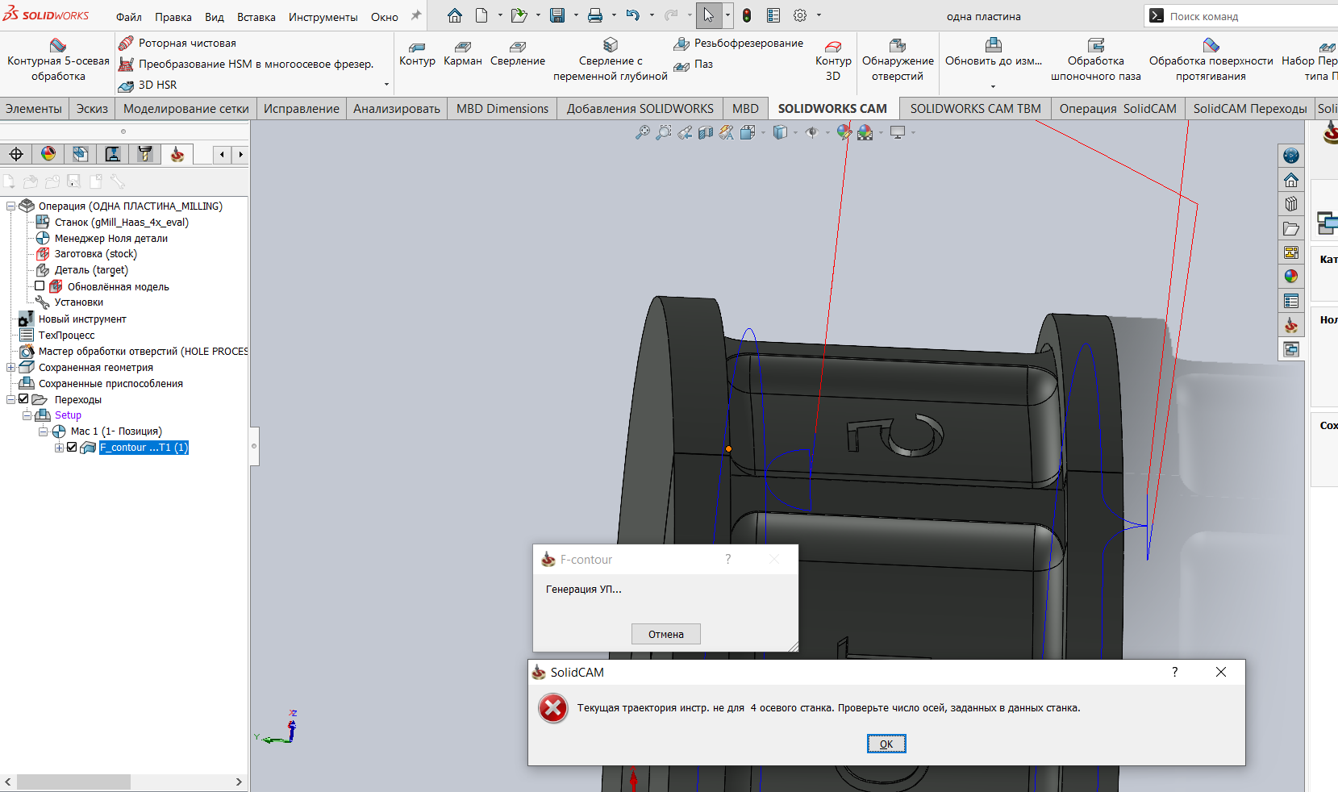Collapse the Операция root tree node
This screenshot has width=1338, height=792.
11,206
